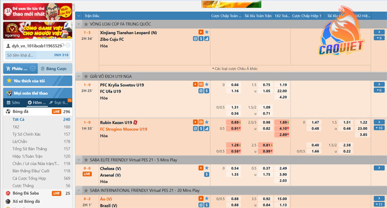Image resolution: width=387 pixels, height=208 pixels.
Task: Favorite the SABA Elite Friendly league star
Action: click(86, 160)
